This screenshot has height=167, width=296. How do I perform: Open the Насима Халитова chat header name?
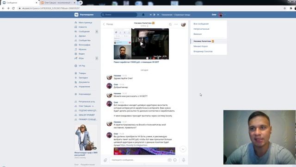[144, 23]
